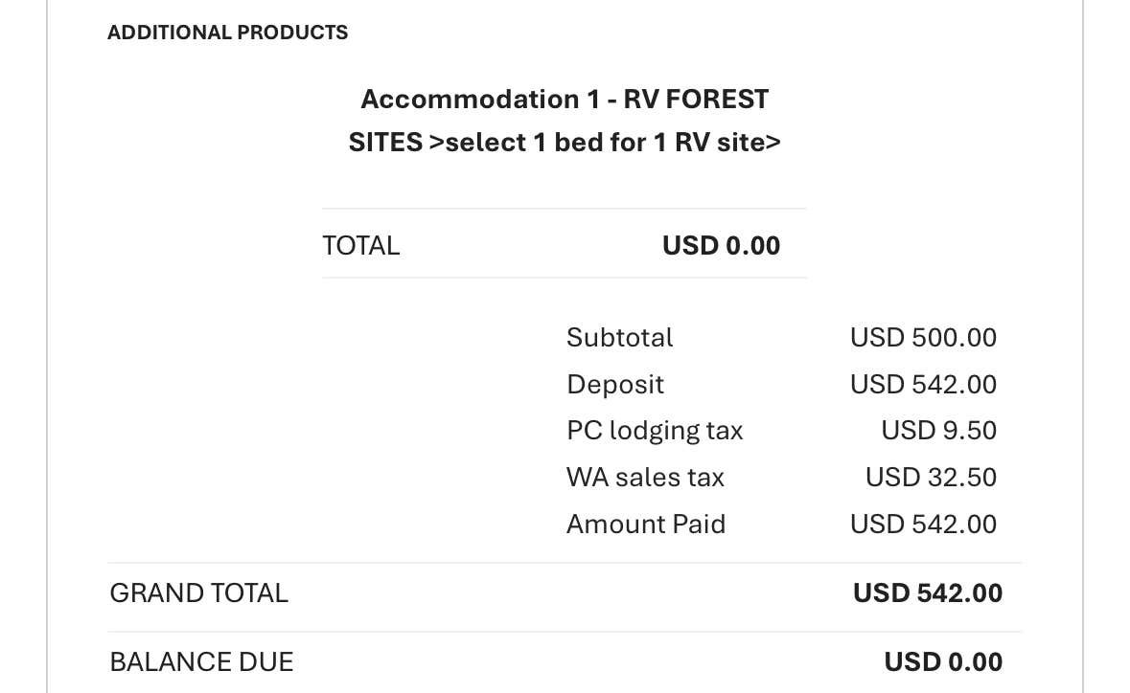The image size is (1130, 693).
Task: Click the USD 500.00 subtotal amount
Action: tap(923, 338)
